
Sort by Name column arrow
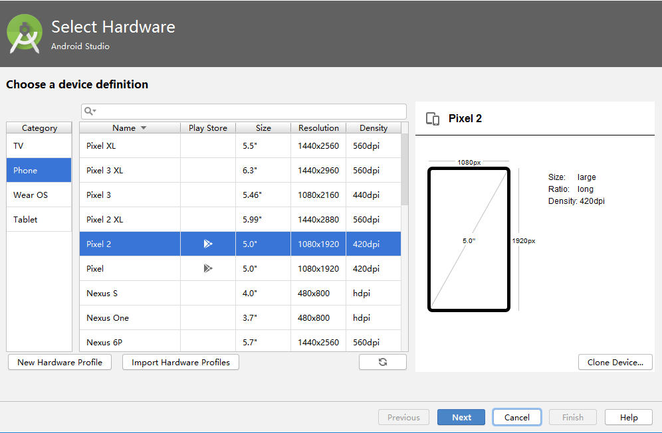tap(144, 128)
